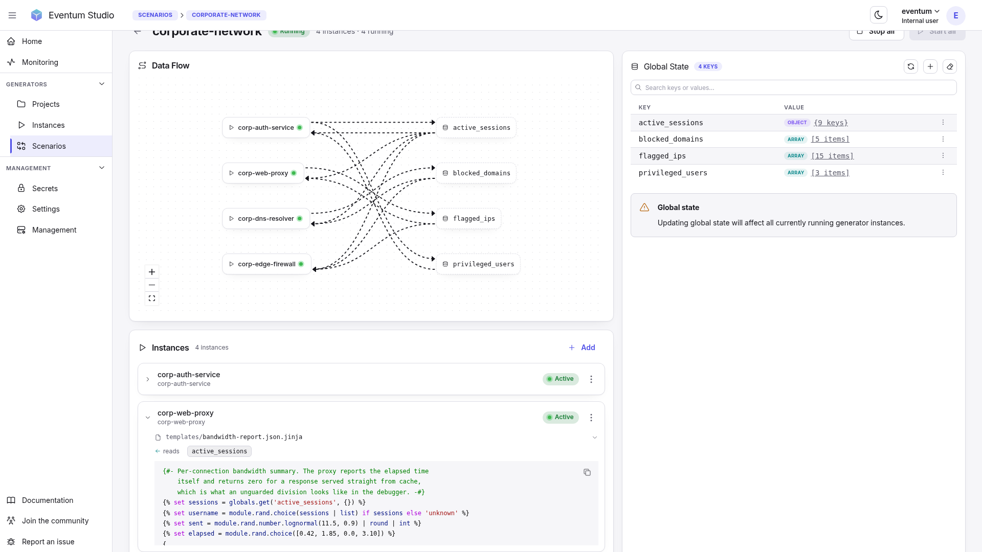The image size is (982, 552).
Task: Open row menu for active_sessions key
Action: [x=943, y=122]
